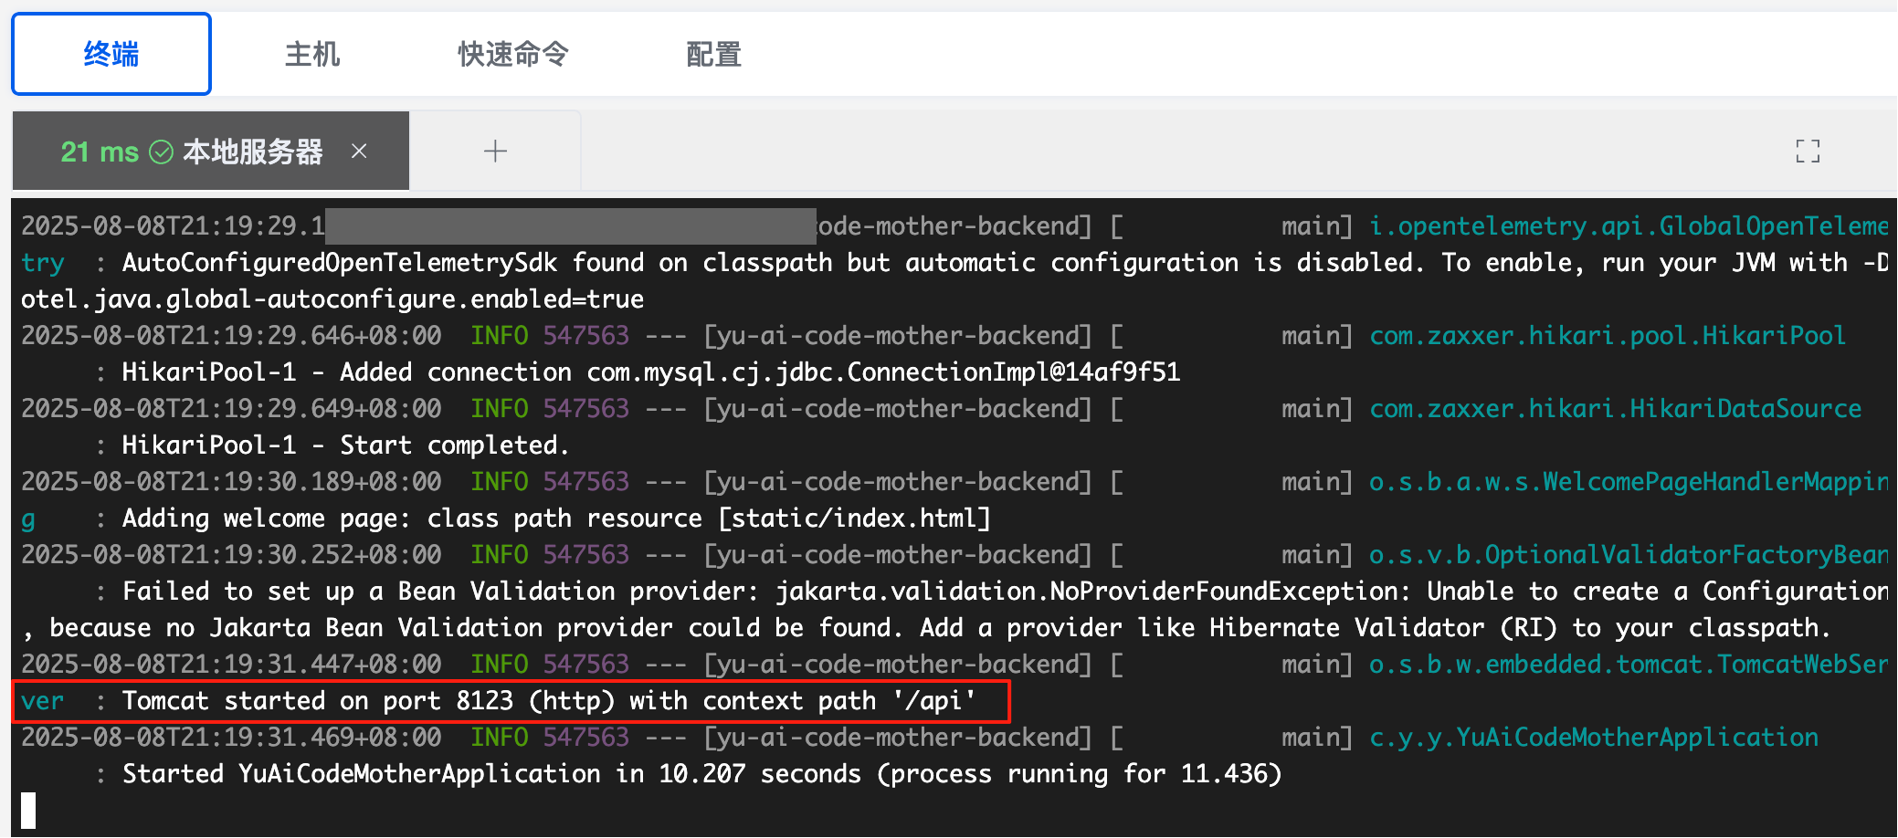The width and height of the screenshot is (1898, 838).
Task: Toggle fullscreen mode for the terminal
Action: (1807, 152)
